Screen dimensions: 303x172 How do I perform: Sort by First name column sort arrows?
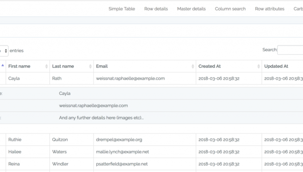pos(47,66)
